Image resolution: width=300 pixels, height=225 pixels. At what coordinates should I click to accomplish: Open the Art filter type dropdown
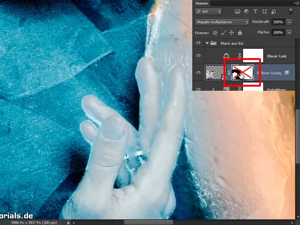click(208, 12)
